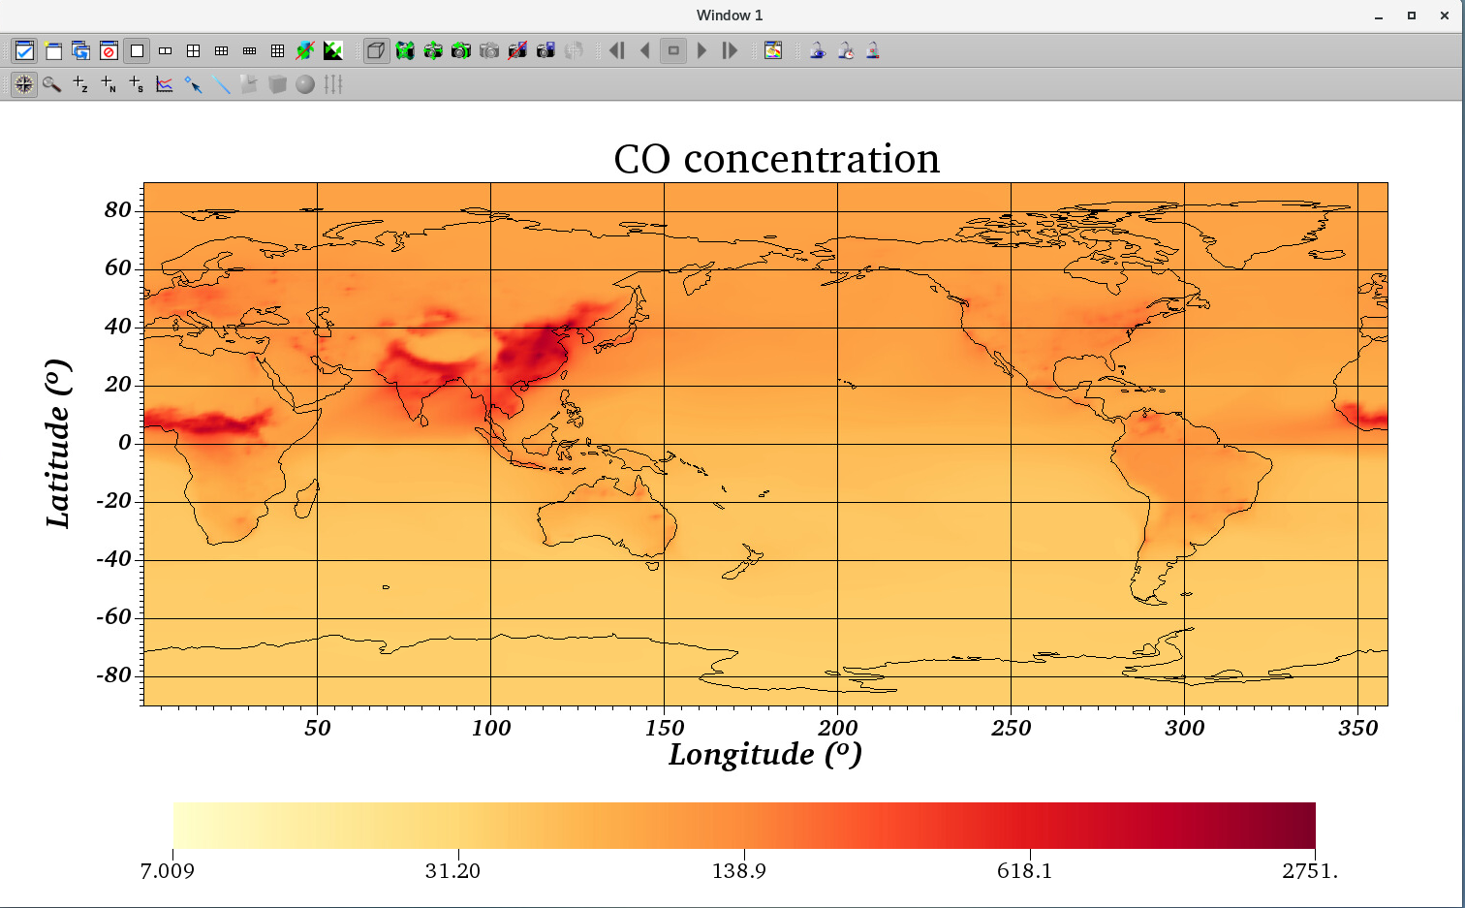The width and height of the screenshot is (1465, 908).
Task: Select the 3x3 grid window layout
Action: [278, 50]
